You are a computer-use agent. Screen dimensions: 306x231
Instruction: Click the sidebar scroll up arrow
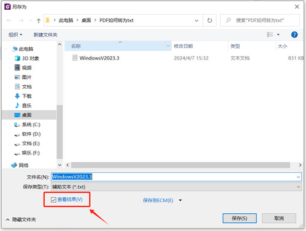59,44
